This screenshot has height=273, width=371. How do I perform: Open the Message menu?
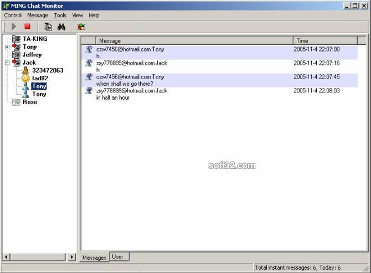coord(38,16)
